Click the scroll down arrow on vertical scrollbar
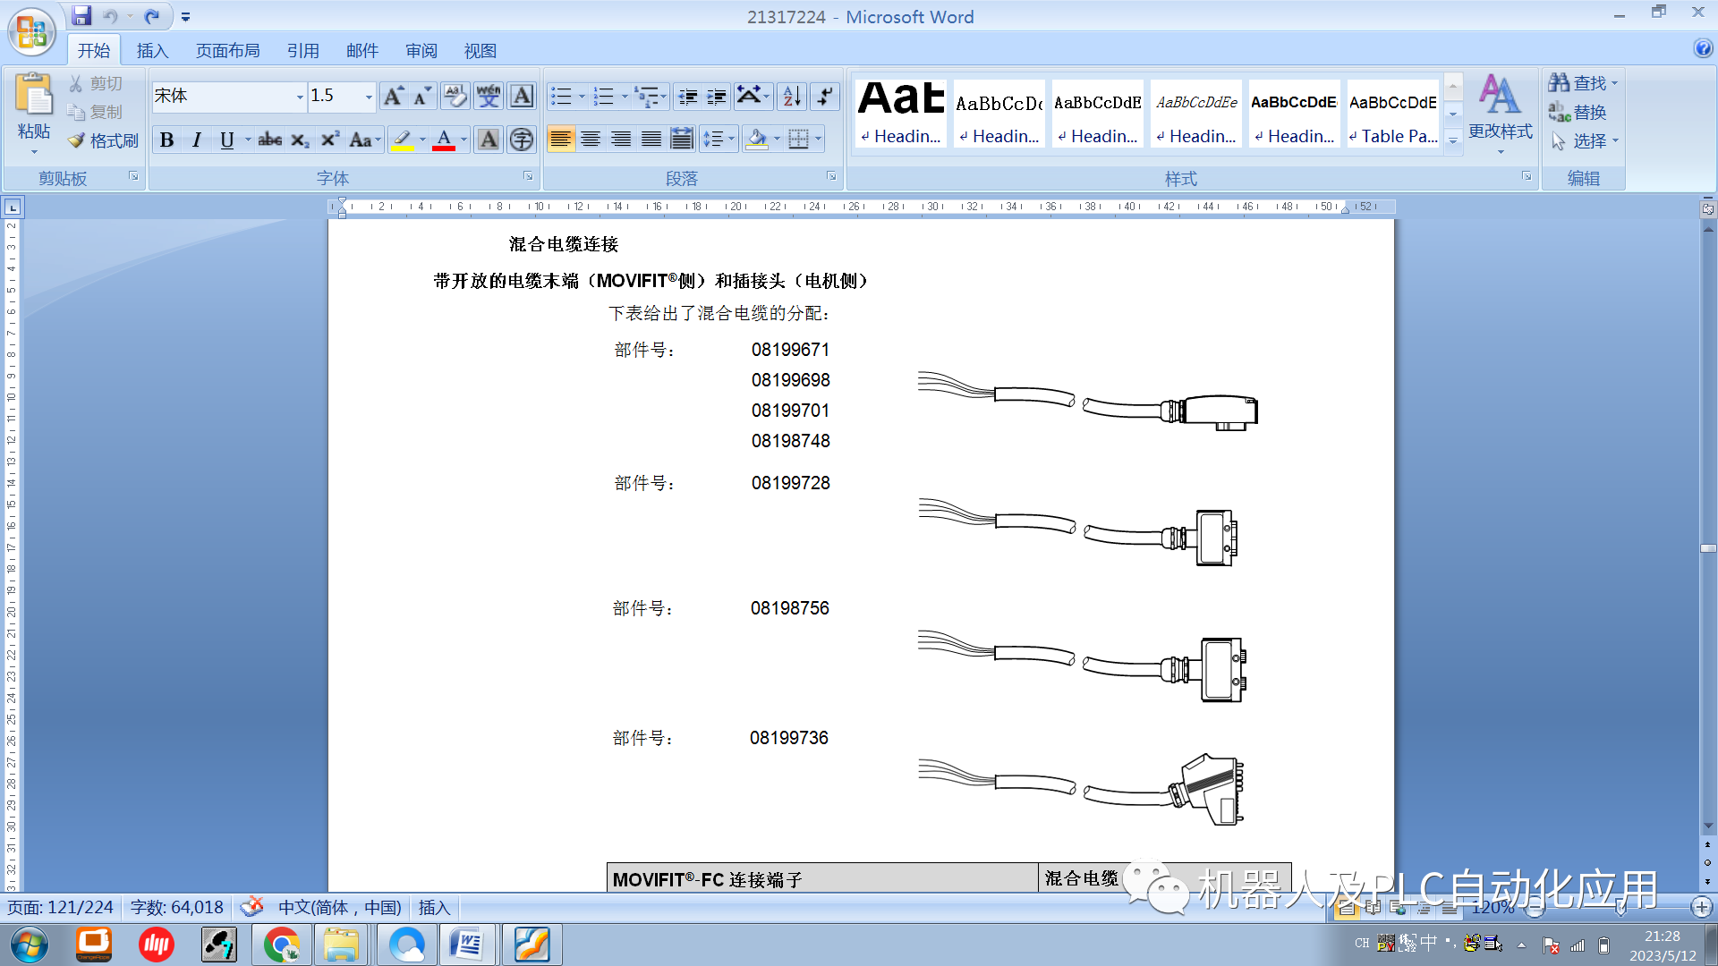 1707,826
